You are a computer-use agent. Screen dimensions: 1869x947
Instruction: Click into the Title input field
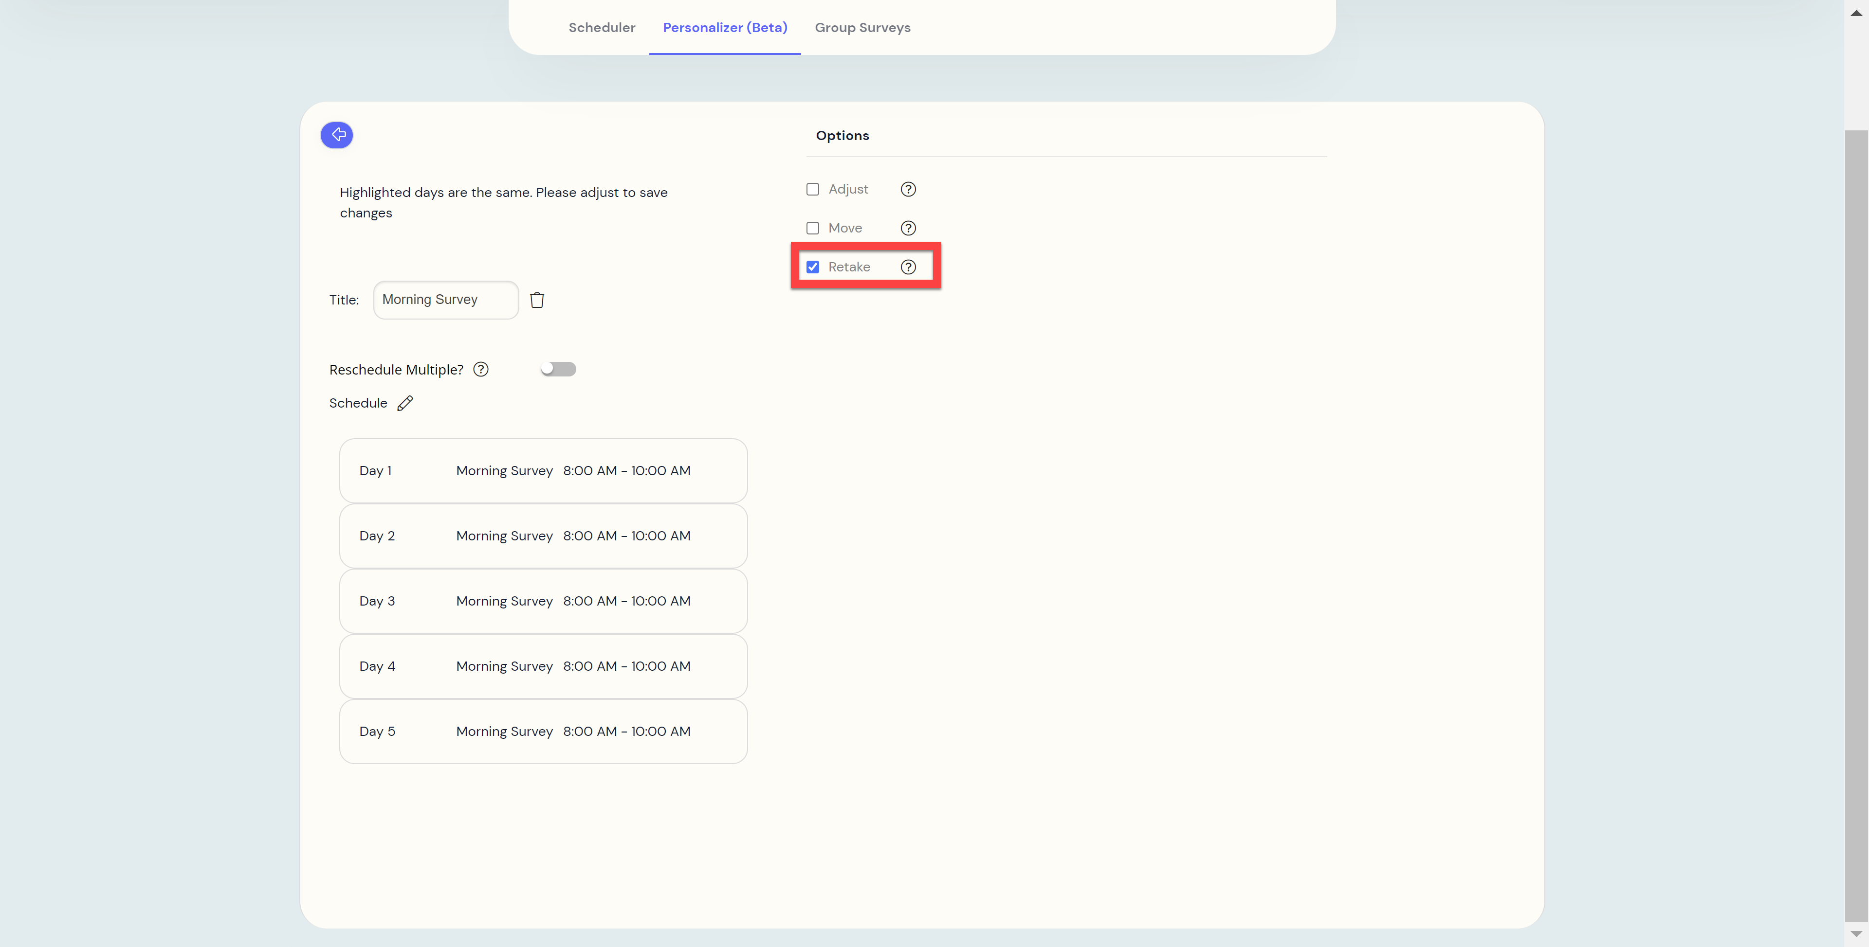click(445, 300)
